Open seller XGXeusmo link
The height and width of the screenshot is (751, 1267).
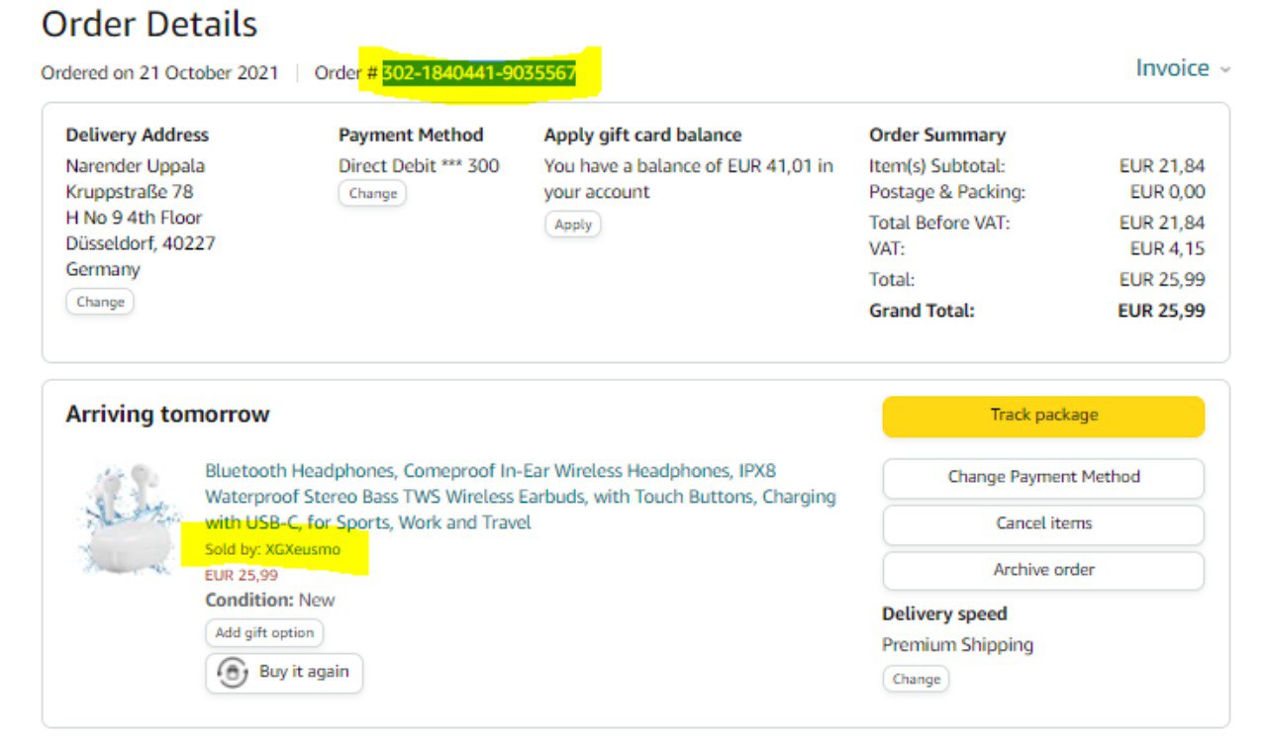[303, 549]
